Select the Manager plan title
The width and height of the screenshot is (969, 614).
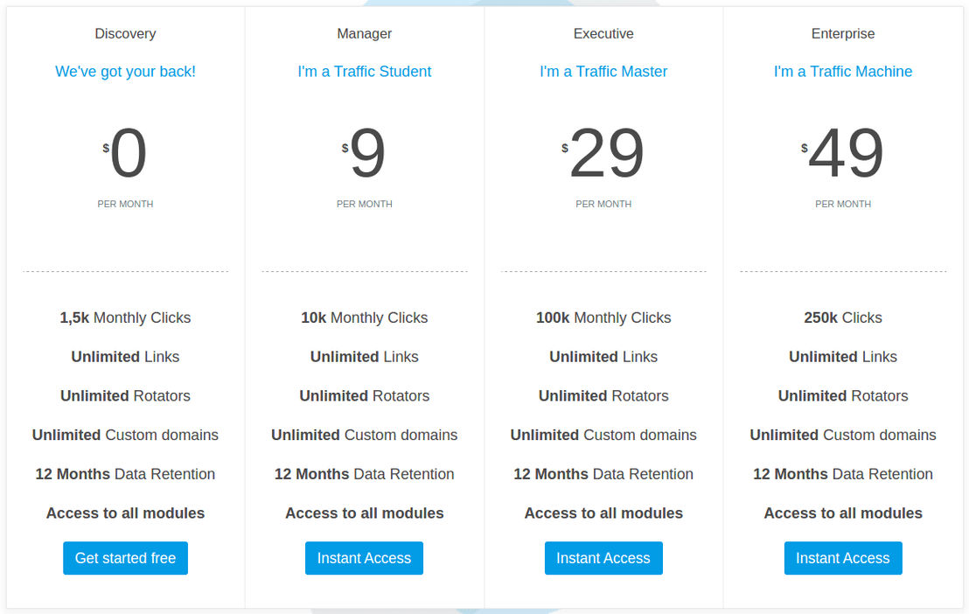click(x=364, y=33)
